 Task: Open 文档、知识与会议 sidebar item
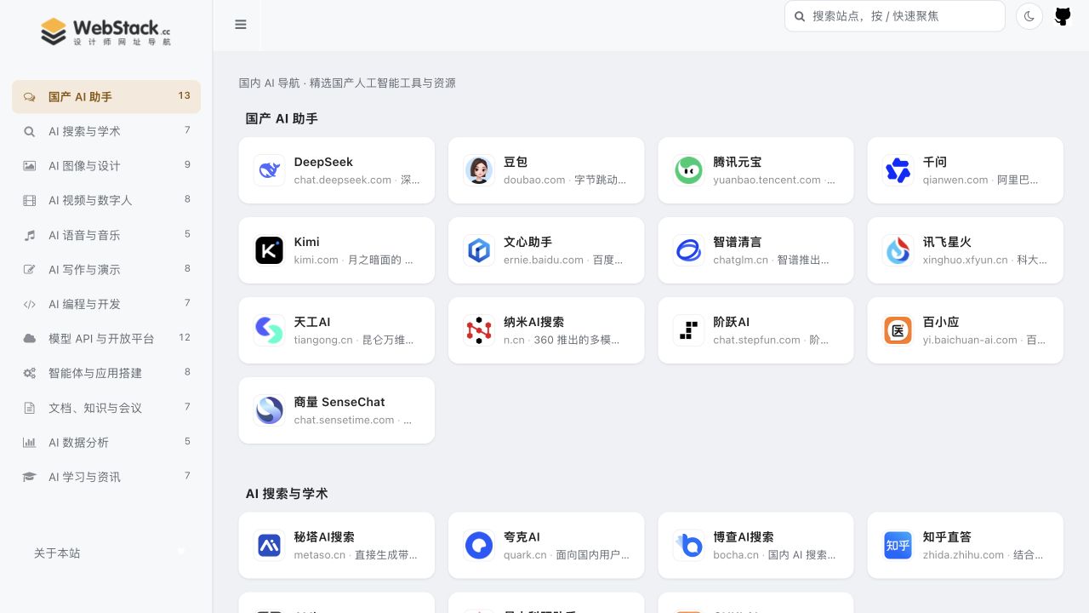pyautogui.click(x=106, y=408)
